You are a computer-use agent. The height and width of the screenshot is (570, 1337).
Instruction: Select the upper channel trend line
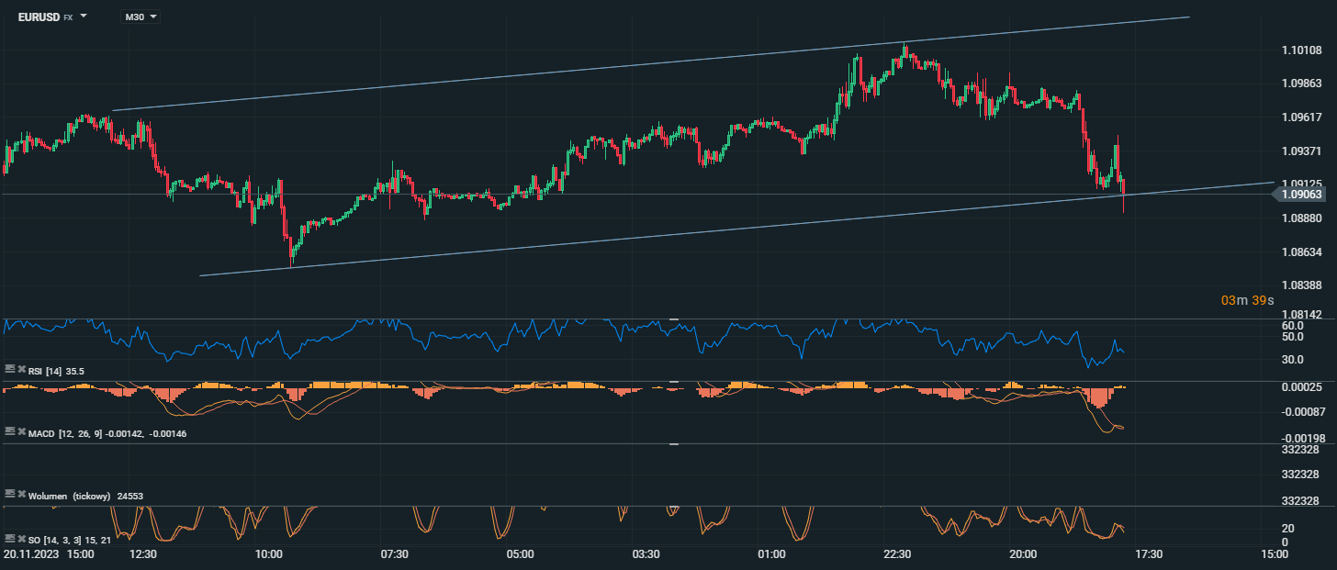[650, 63]
